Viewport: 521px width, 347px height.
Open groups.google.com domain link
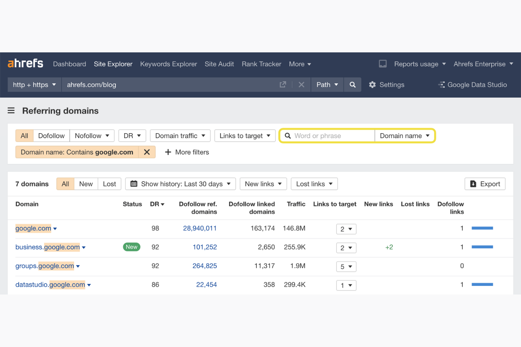[x=45, y=266]
